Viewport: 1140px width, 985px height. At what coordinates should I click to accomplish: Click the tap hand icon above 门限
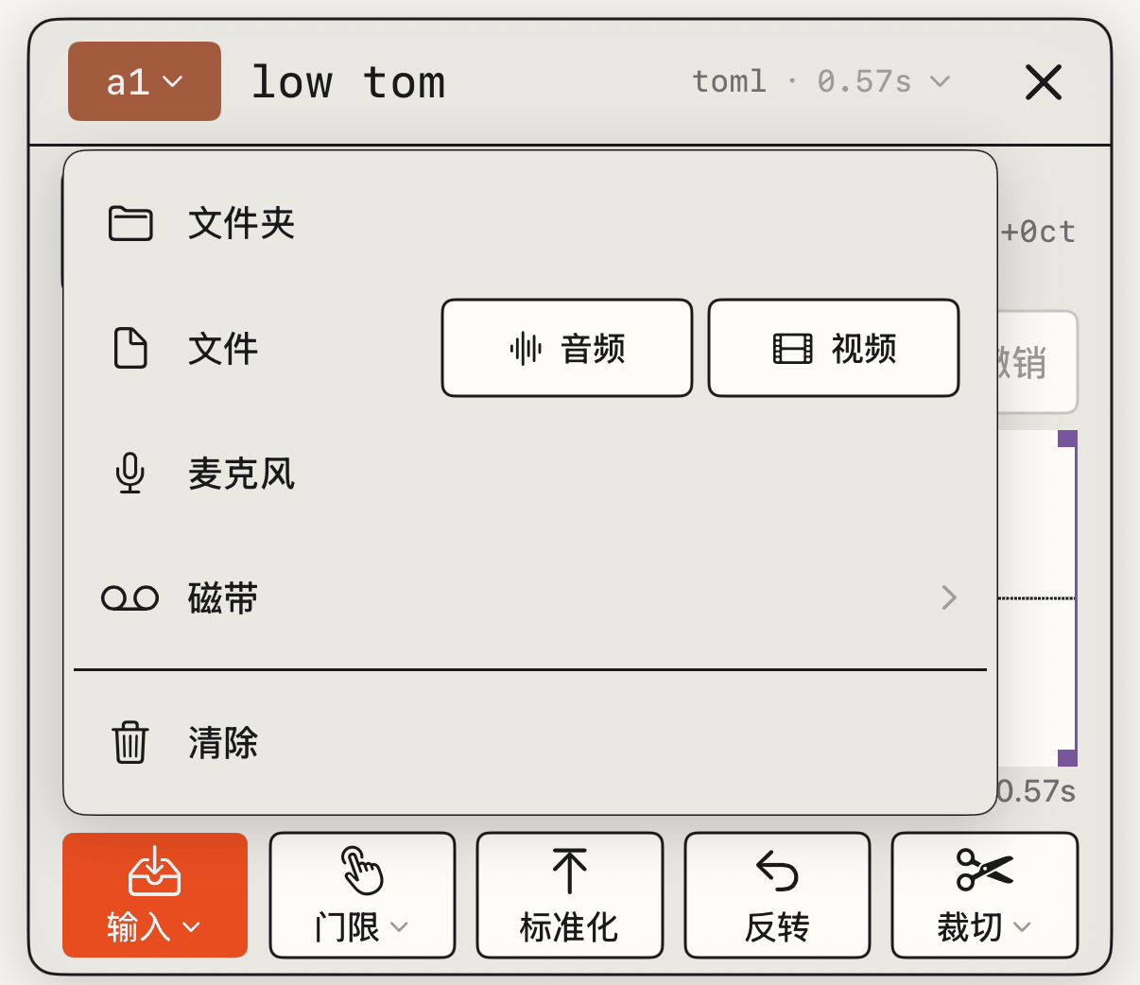coord(362,871)
